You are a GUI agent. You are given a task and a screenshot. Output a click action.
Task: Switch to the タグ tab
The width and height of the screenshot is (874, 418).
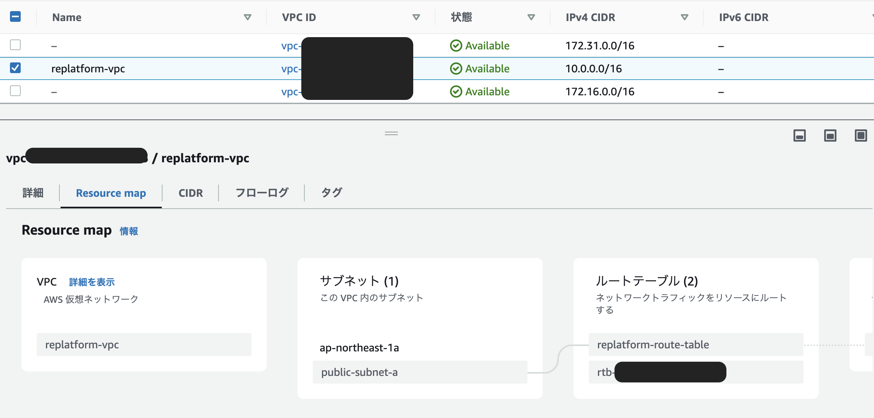click(332, 193)
